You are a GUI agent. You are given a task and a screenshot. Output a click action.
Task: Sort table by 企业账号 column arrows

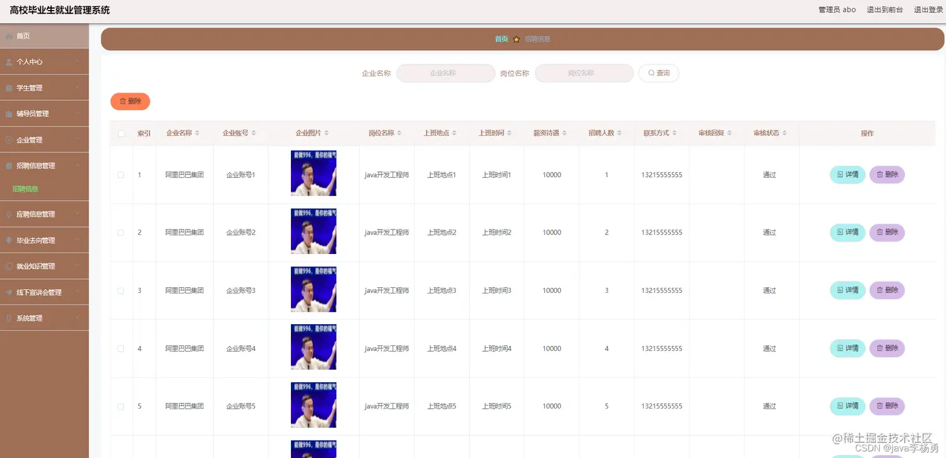(253, 133)
